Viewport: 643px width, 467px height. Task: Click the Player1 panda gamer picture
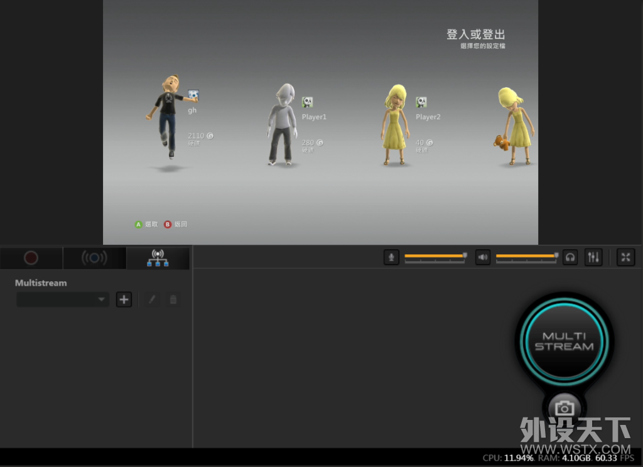(307, 102)
